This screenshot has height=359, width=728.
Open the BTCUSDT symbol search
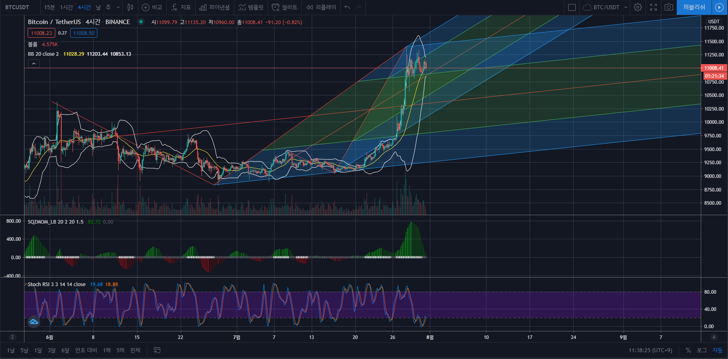(x=17, y=7)
